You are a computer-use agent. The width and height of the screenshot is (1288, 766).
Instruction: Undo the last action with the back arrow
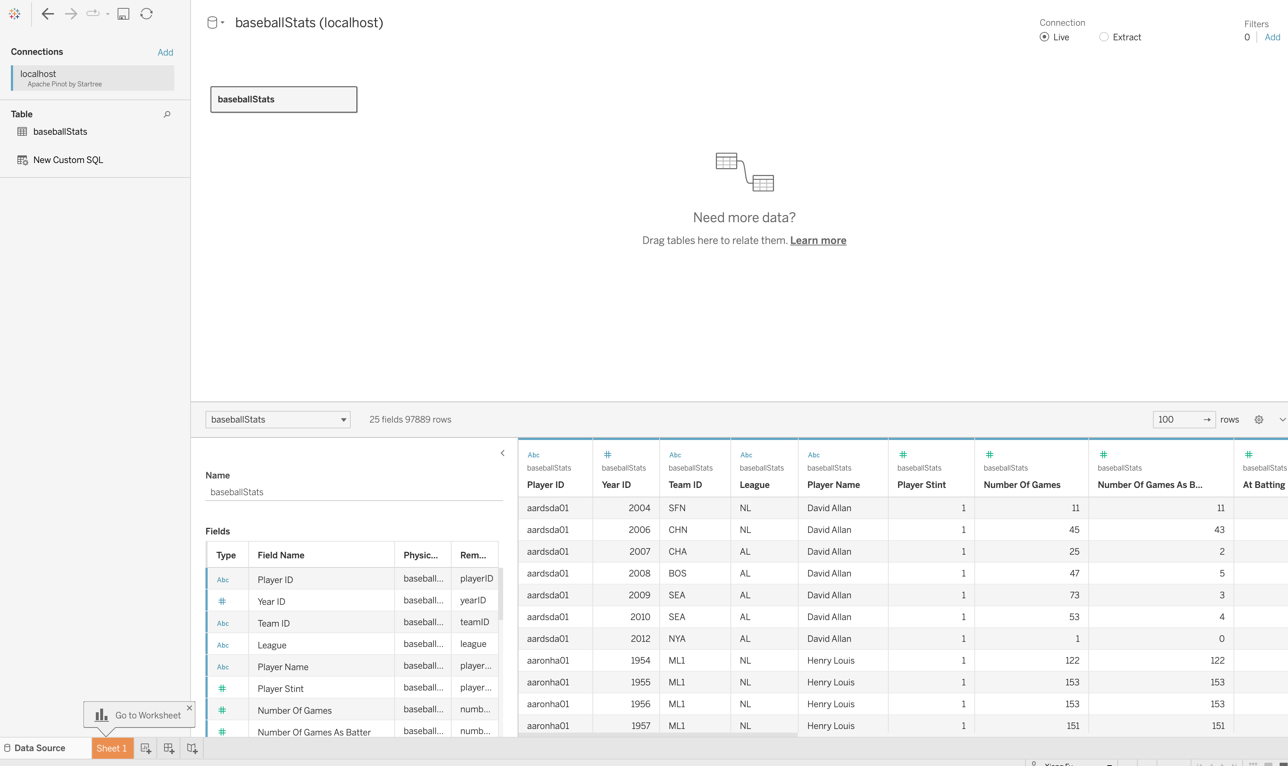48,13
